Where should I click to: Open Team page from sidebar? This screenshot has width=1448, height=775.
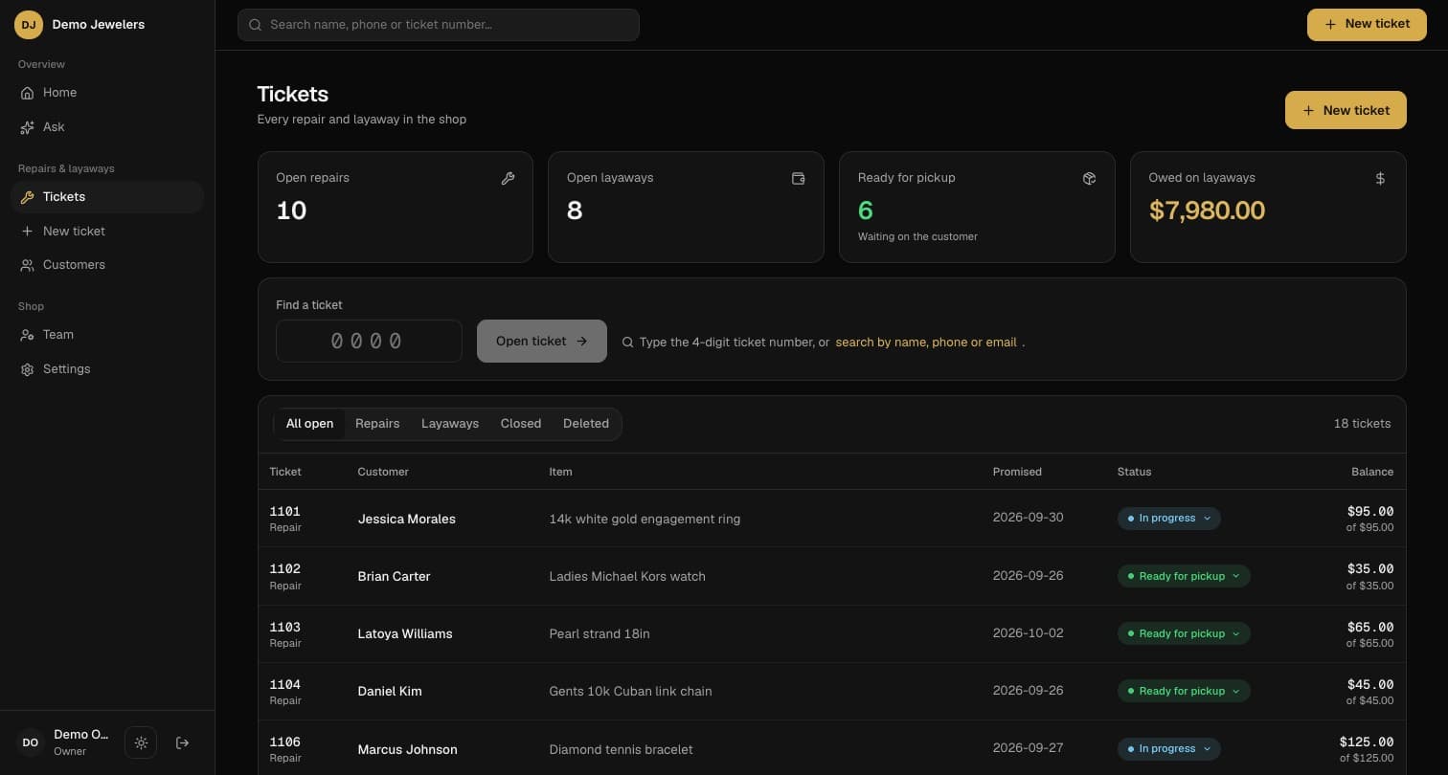click(107, 335)
